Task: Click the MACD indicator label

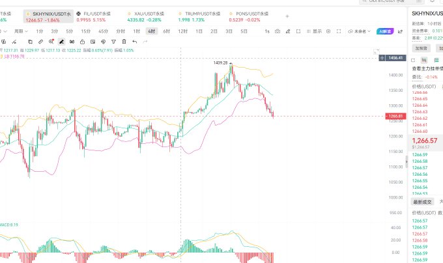Action: [x=8, y=225]
